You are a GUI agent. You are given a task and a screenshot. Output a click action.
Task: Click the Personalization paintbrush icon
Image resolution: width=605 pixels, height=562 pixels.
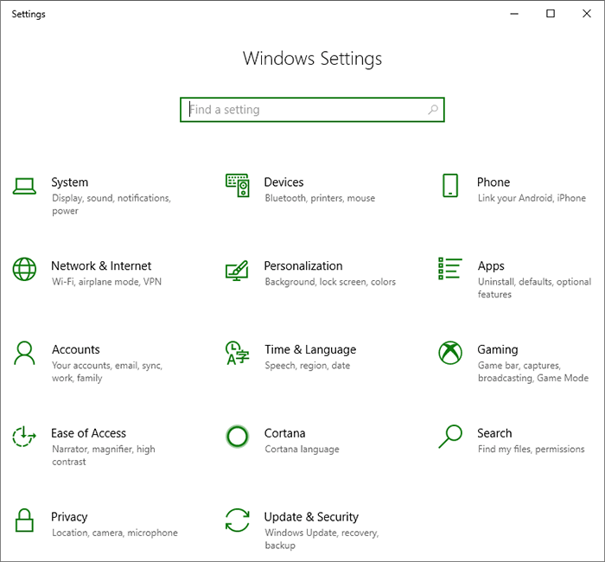point(237,270)
